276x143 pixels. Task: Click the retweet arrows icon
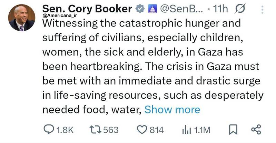(x=95, y=130)
